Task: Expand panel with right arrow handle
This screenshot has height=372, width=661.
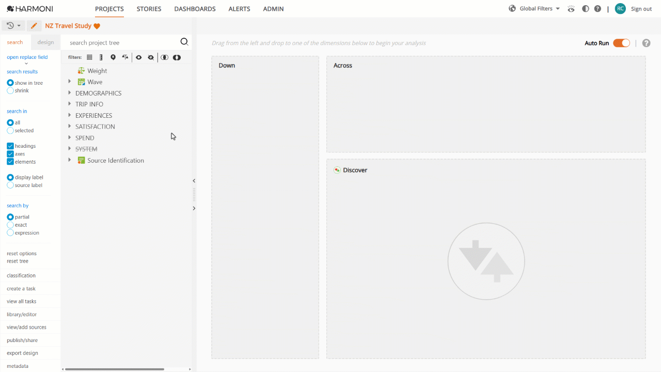Action: 194,208
